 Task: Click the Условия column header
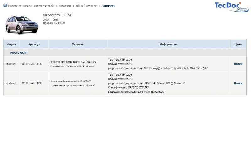coord(77,44)
